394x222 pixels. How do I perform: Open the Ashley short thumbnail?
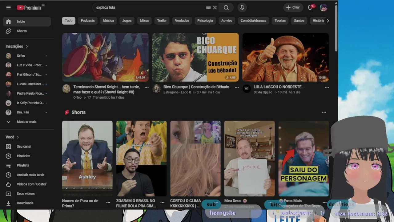[x=87, y=158]
